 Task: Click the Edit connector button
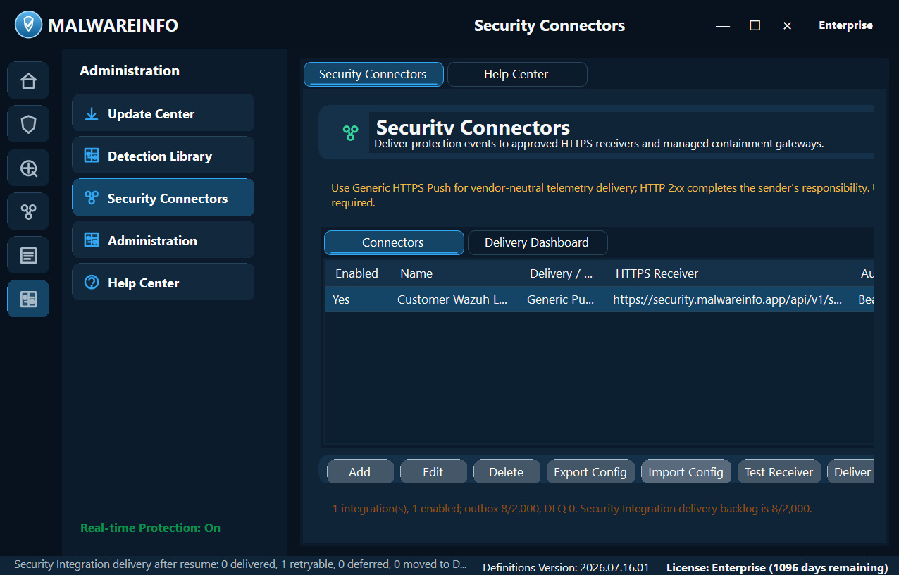(x=433, y=472)
